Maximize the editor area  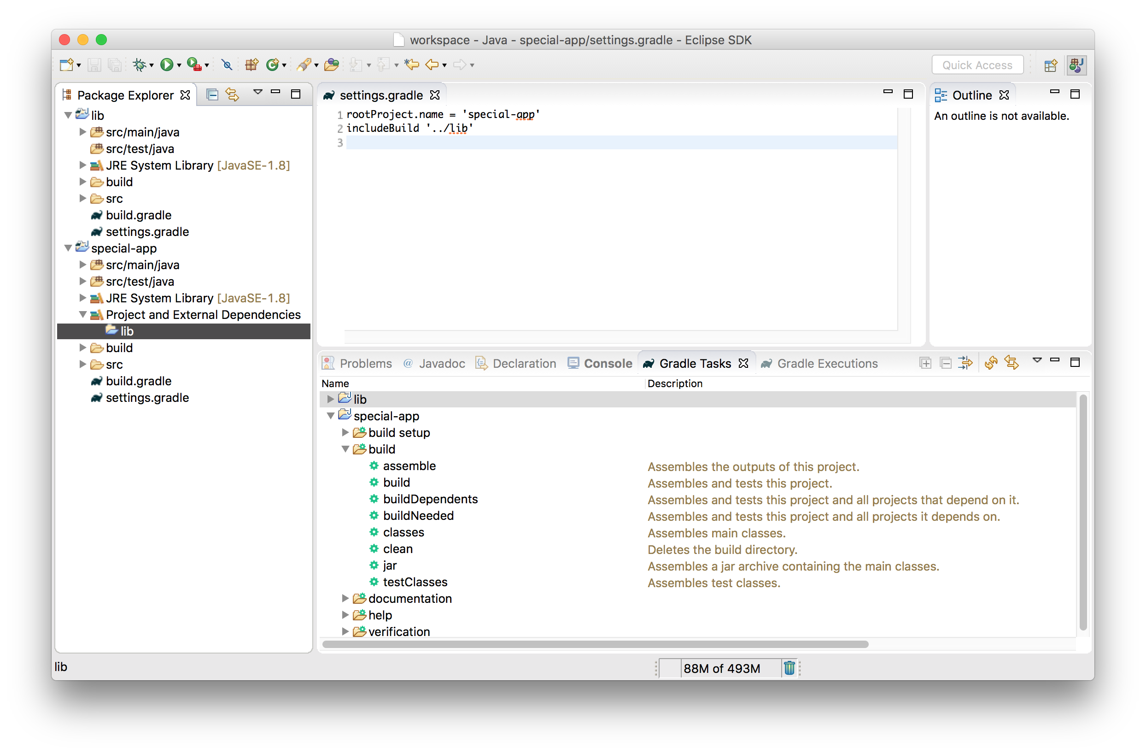tap(908, 94)
